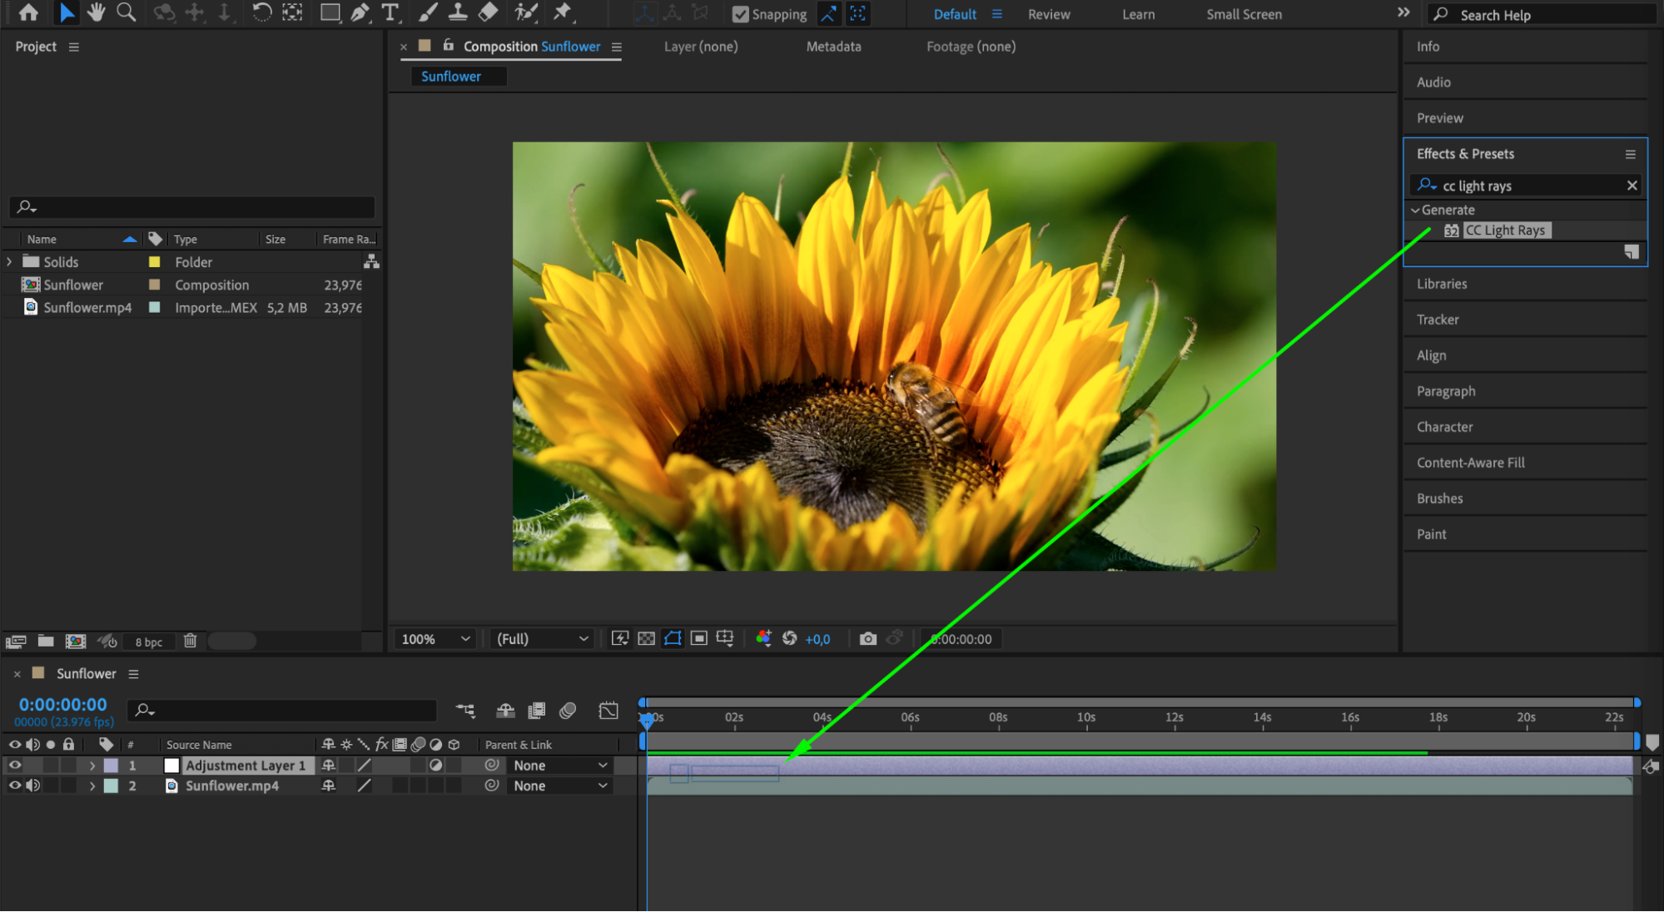The width and height of the screenshot is (1664, 912).
Task: Click the yellow label swatch of Solids
Action: point(154,262)
